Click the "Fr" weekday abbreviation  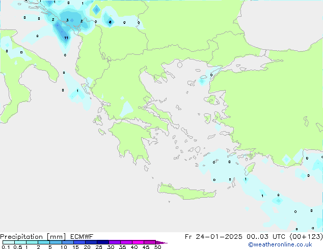(x=189, y=237)
